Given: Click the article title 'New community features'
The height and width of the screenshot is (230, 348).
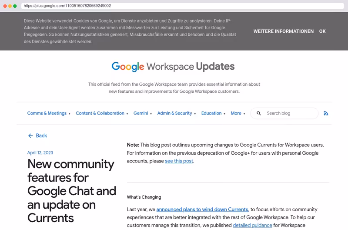Looking at the screenshot, I should click(x=71, y=191).
